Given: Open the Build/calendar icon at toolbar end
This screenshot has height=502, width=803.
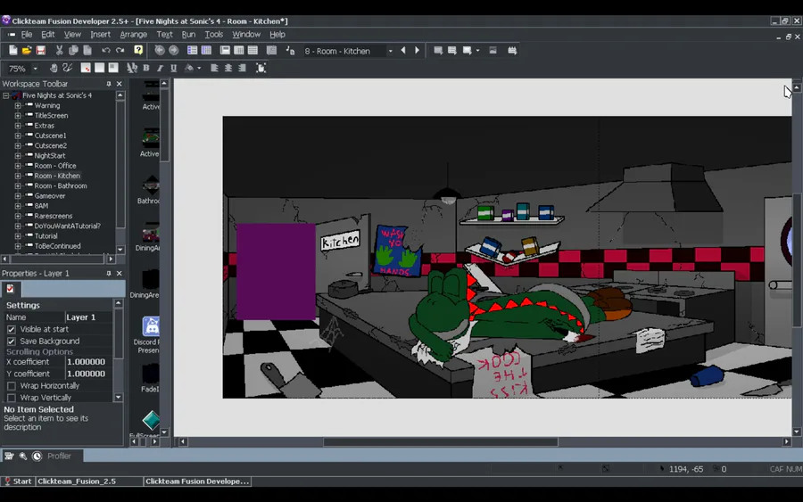Looking at the screenshot, I should (x=511, y=50).
